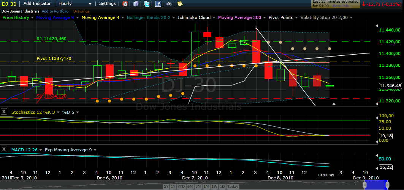Select the 5Y time range button

tap(166, 187)
